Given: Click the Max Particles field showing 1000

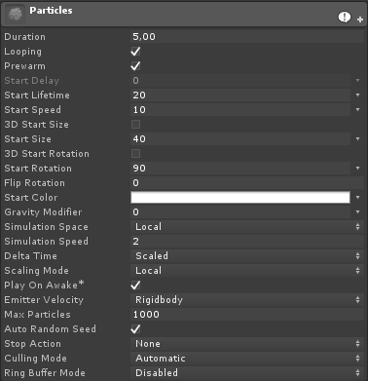Looking at the screenshot, I should point(247,315).
